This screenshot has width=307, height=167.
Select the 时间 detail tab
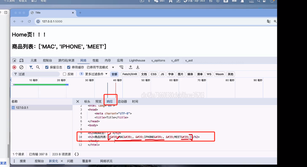click(135, 101)
